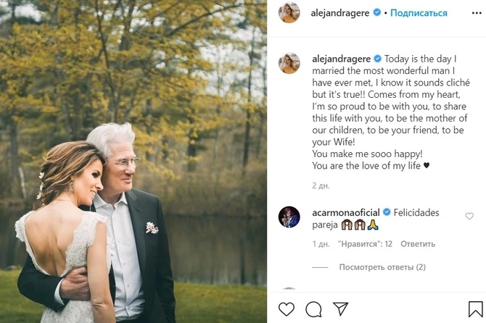Viewport: 486px width, 323px height.
Task: Open the acarmonaoficial username link
Action: tap(346, 213)
